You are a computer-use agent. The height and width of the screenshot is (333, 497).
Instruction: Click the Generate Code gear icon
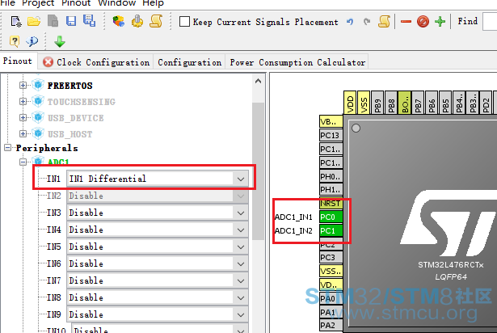137,21
